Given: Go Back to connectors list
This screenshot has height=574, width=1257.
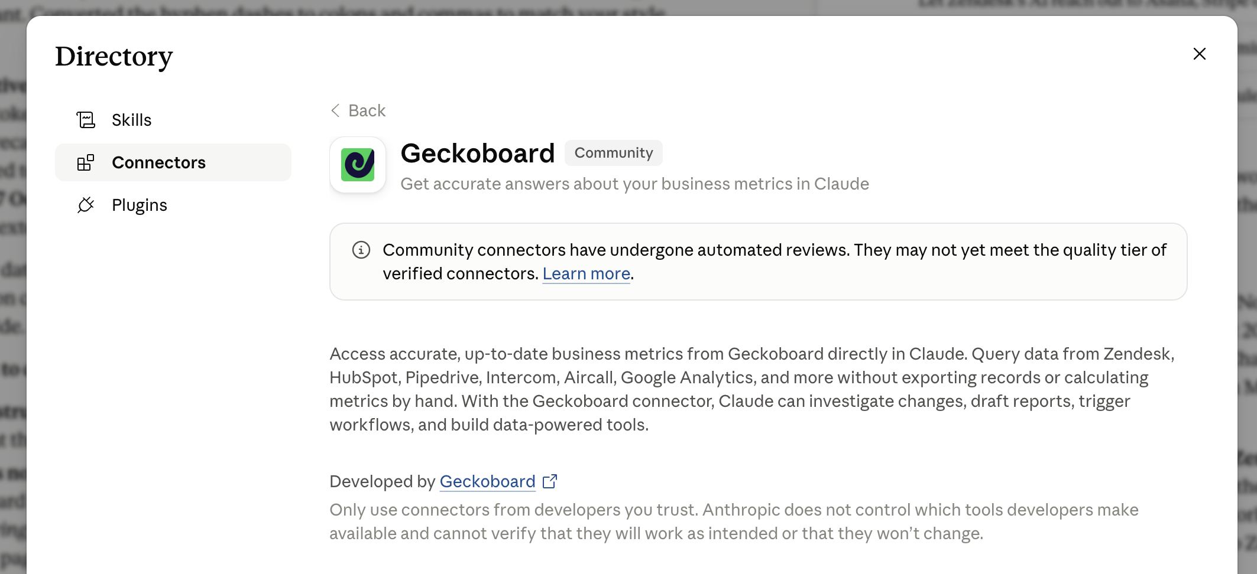Looking at the screenshot, I should 358,110.
